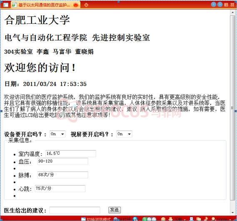Click the 发送 send button
The image size is (237, 221).
coord(115,210)
